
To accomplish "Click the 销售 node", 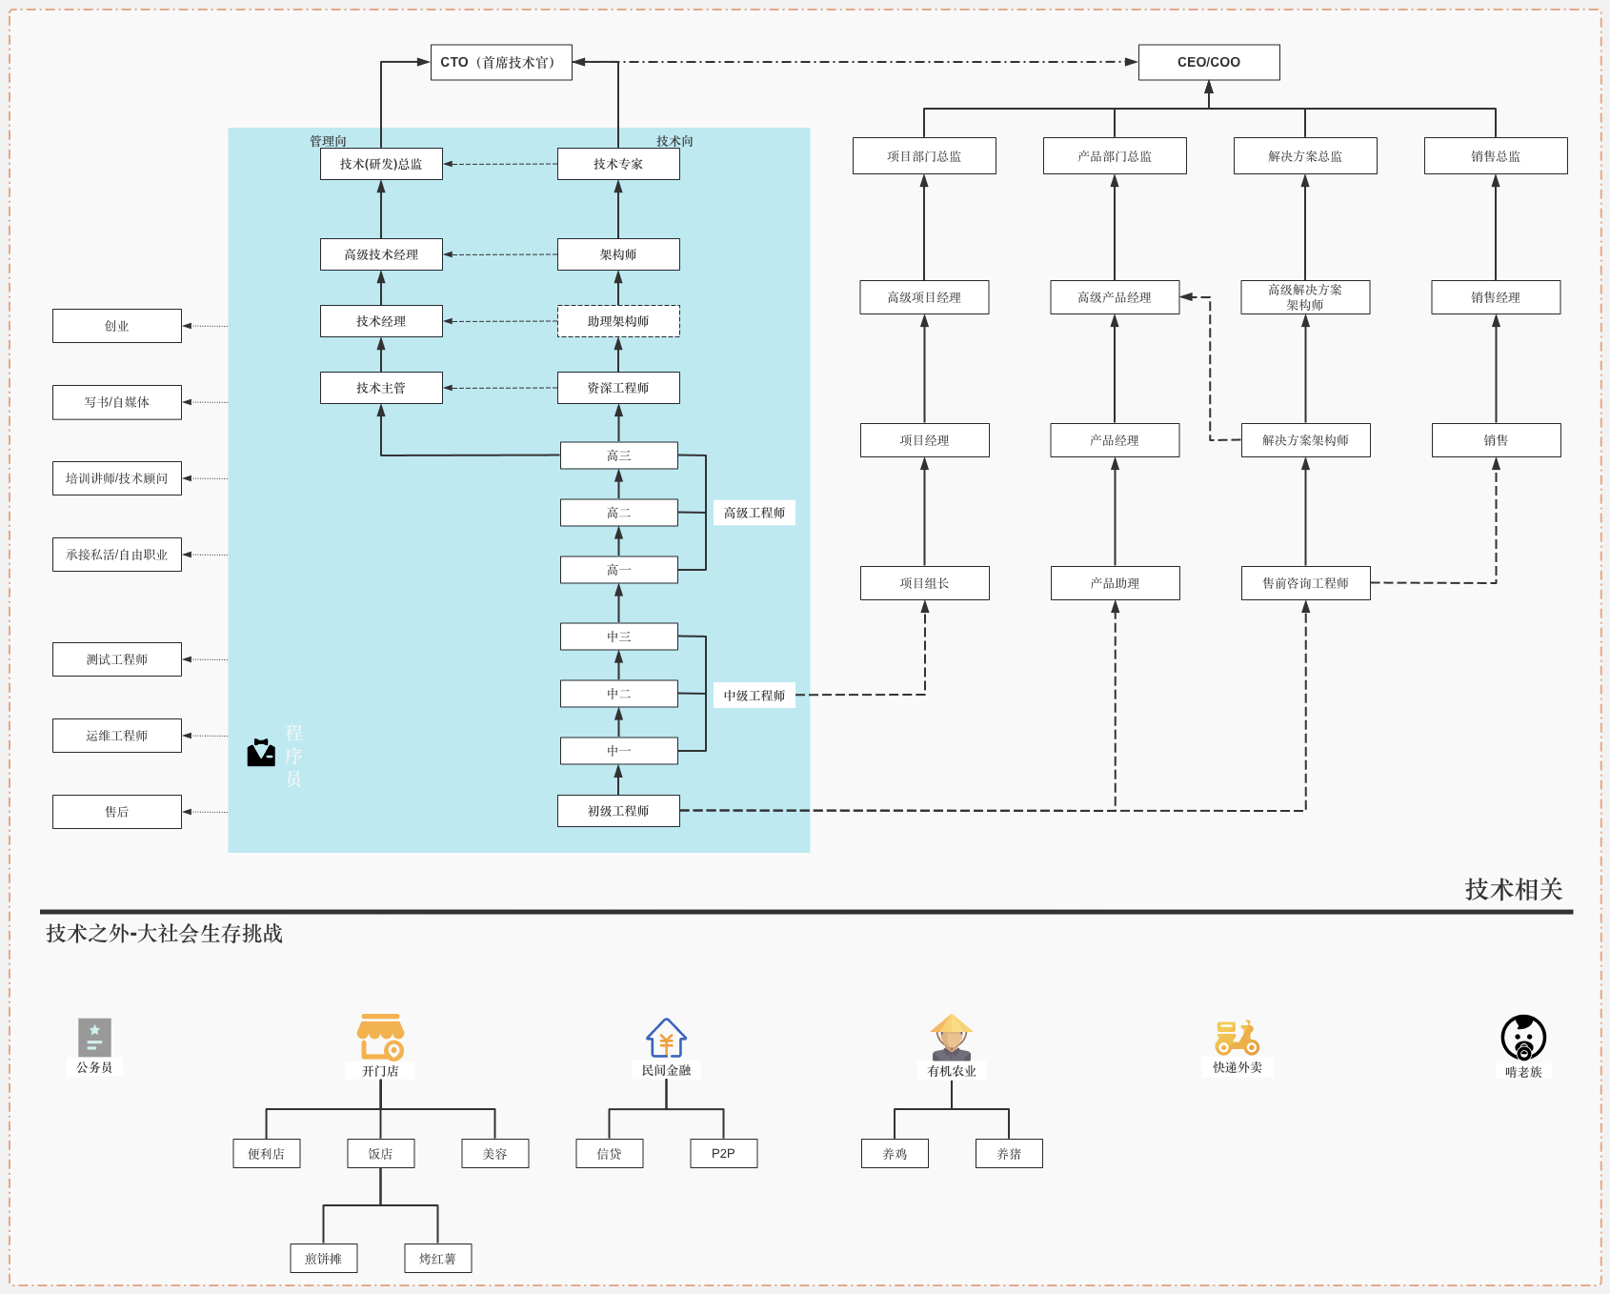I will pos(1496,440).
